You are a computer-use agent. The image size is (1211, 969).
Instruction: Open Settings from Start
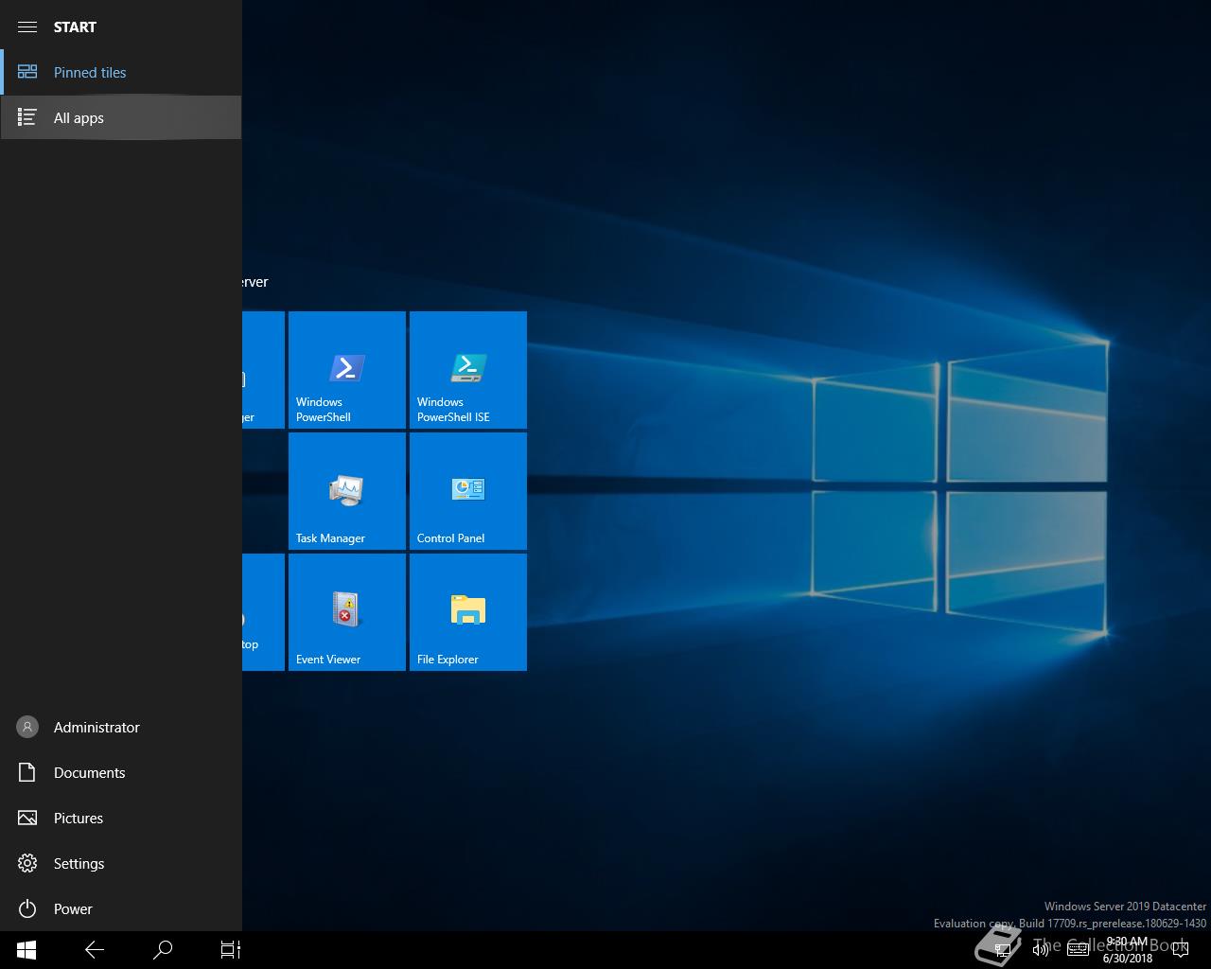pos(121,863)
